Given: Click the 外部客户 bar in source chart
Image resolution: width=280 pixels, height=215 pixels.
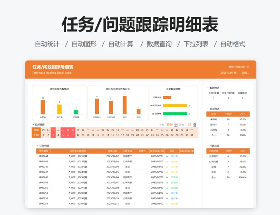Looking at the screenshot, I should click(97, 107).
